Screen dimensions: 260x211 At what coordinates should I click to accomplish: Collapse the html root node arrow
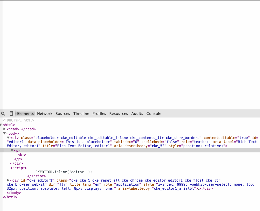point(1,125)
